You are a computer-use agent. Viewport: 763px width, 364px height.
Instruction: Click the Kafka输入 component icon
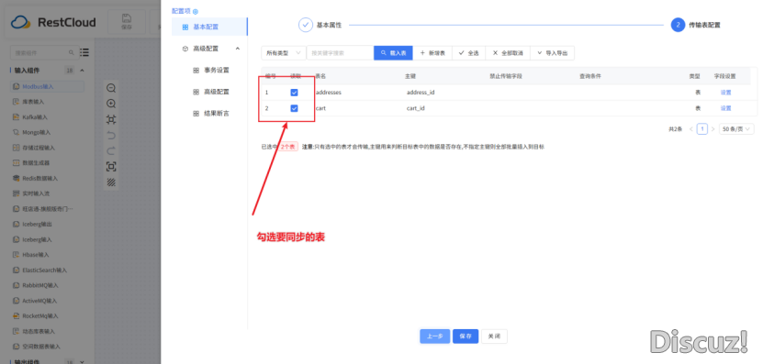coord(16,117)
